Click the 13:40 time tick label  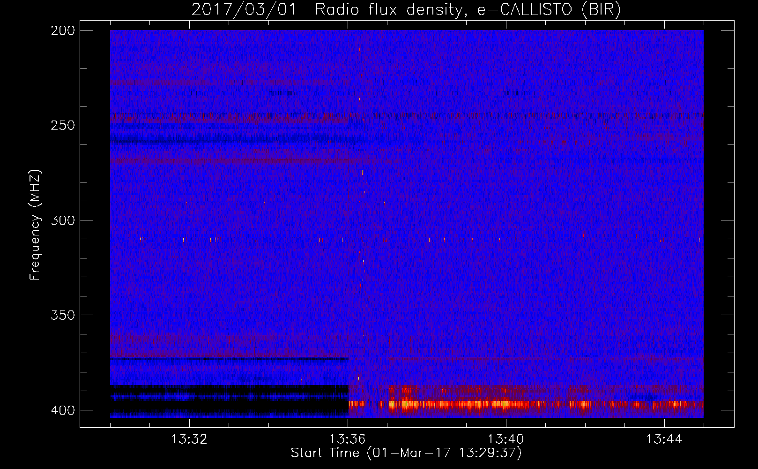click(x=506, y=439)
